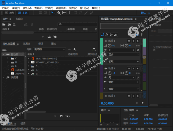
Task: Click the fx Effects icon in editor
Action: coord(107,35)
